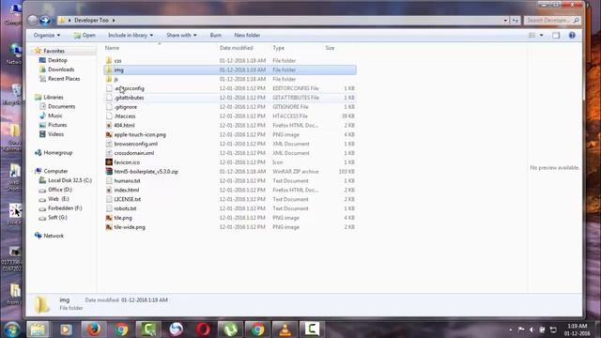Open the Pictures library
Image resolution: width=601 pixels, height=338 pixels.
57,125
